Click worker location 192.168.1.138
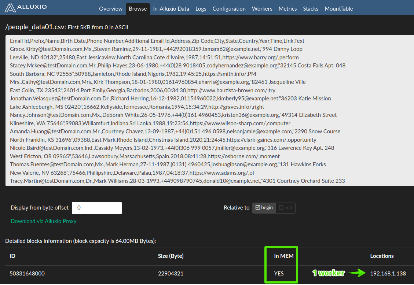 (x=388, y=274)
